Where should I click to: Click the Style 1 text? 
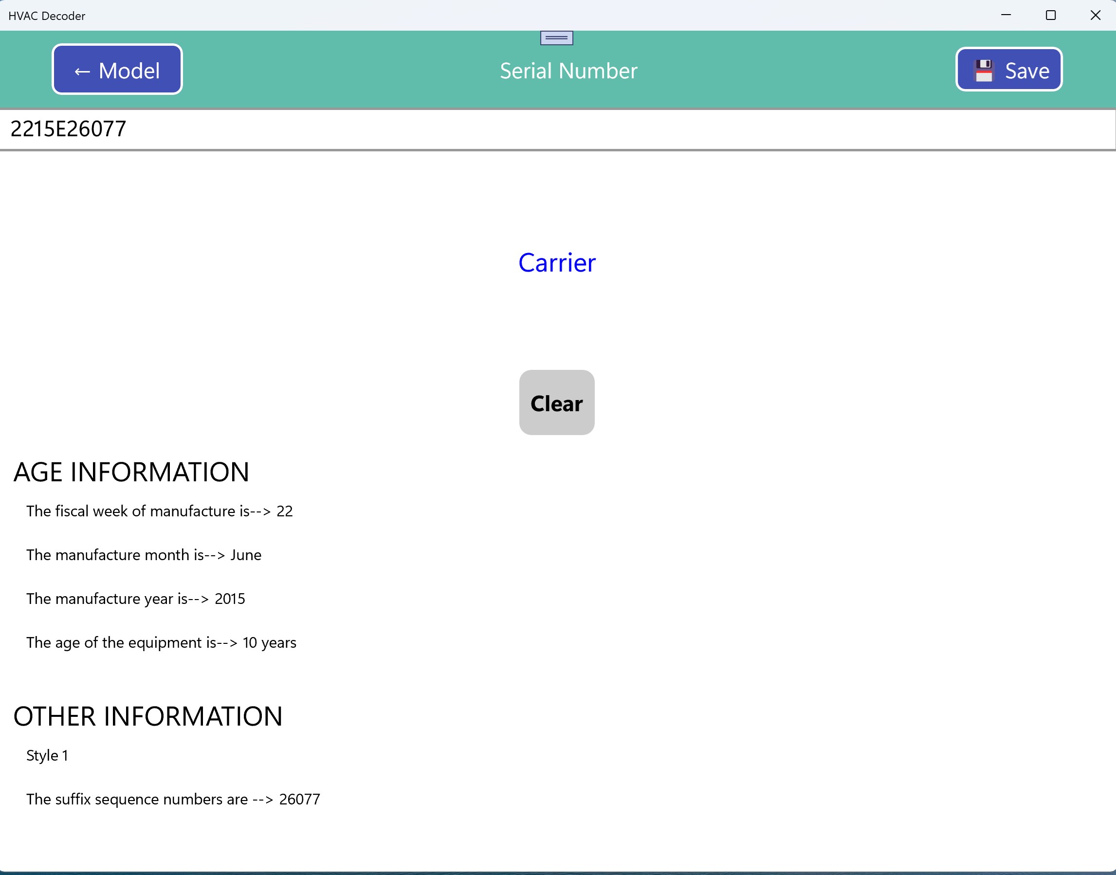coord(47,756)
